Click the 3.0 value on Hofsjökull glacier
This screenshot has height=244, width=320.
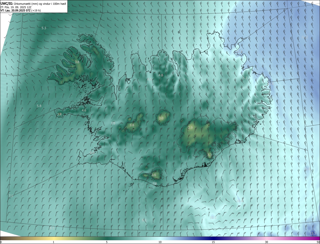coord(161,118)
